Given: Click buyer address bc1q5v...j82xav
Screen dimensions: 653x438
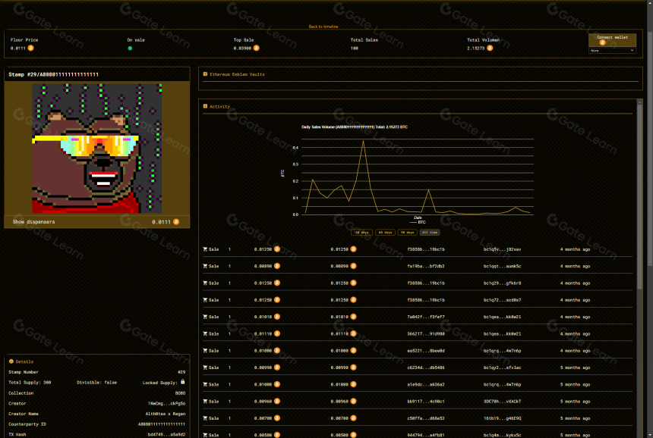Looking at the screenshot, I should coord(502,249).
